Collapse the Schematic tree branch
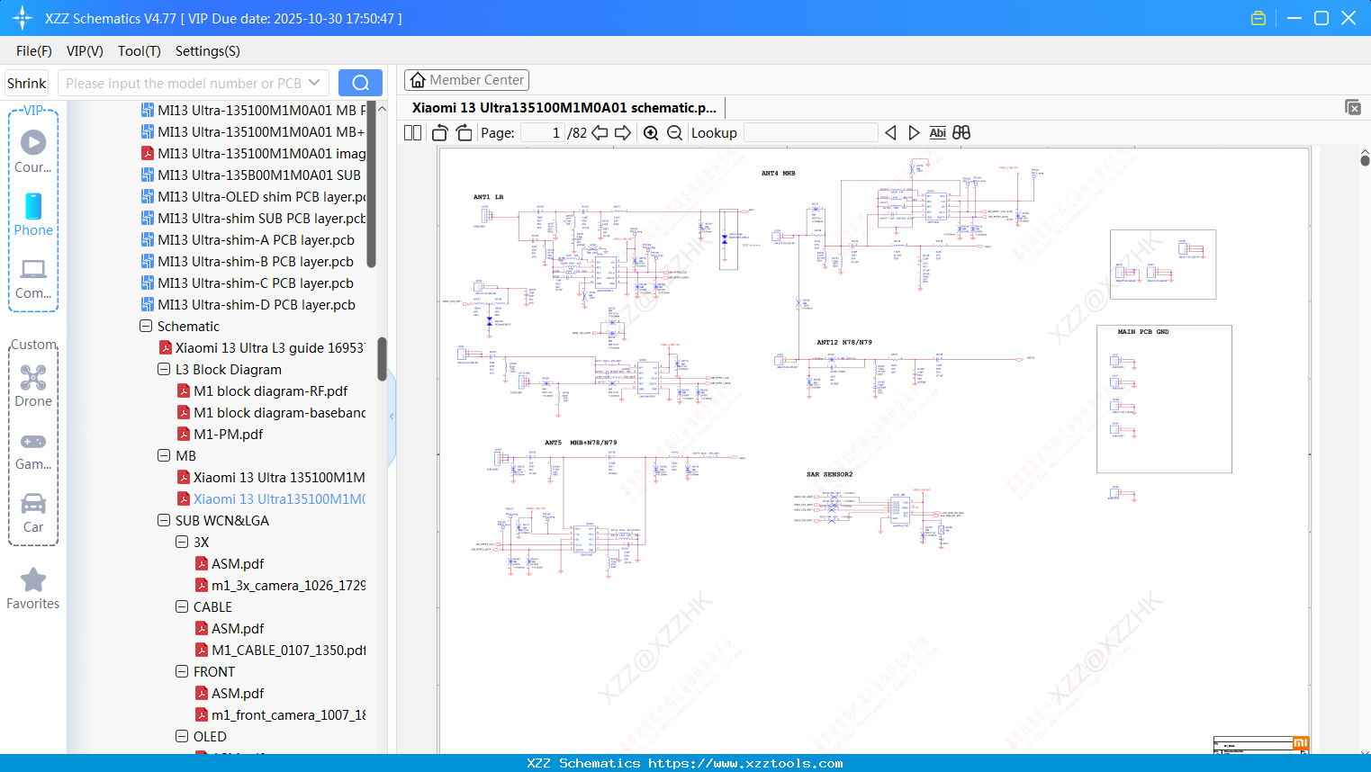 click(145, 326)
